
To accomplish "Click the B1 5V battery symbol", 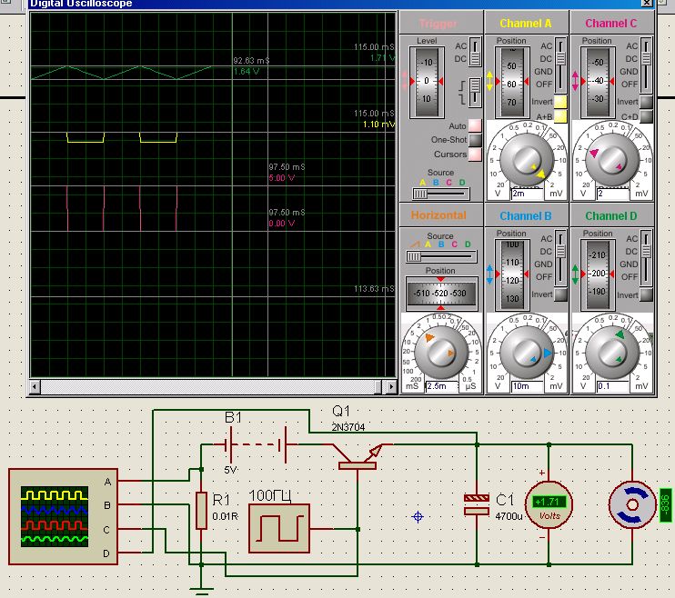I will (x=257, y=444).
